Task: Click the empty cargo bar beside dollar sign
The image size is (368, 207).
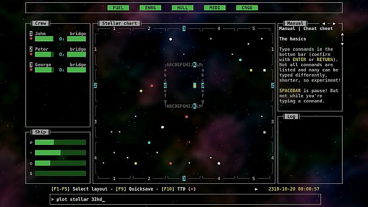Action: pos(60,173)
